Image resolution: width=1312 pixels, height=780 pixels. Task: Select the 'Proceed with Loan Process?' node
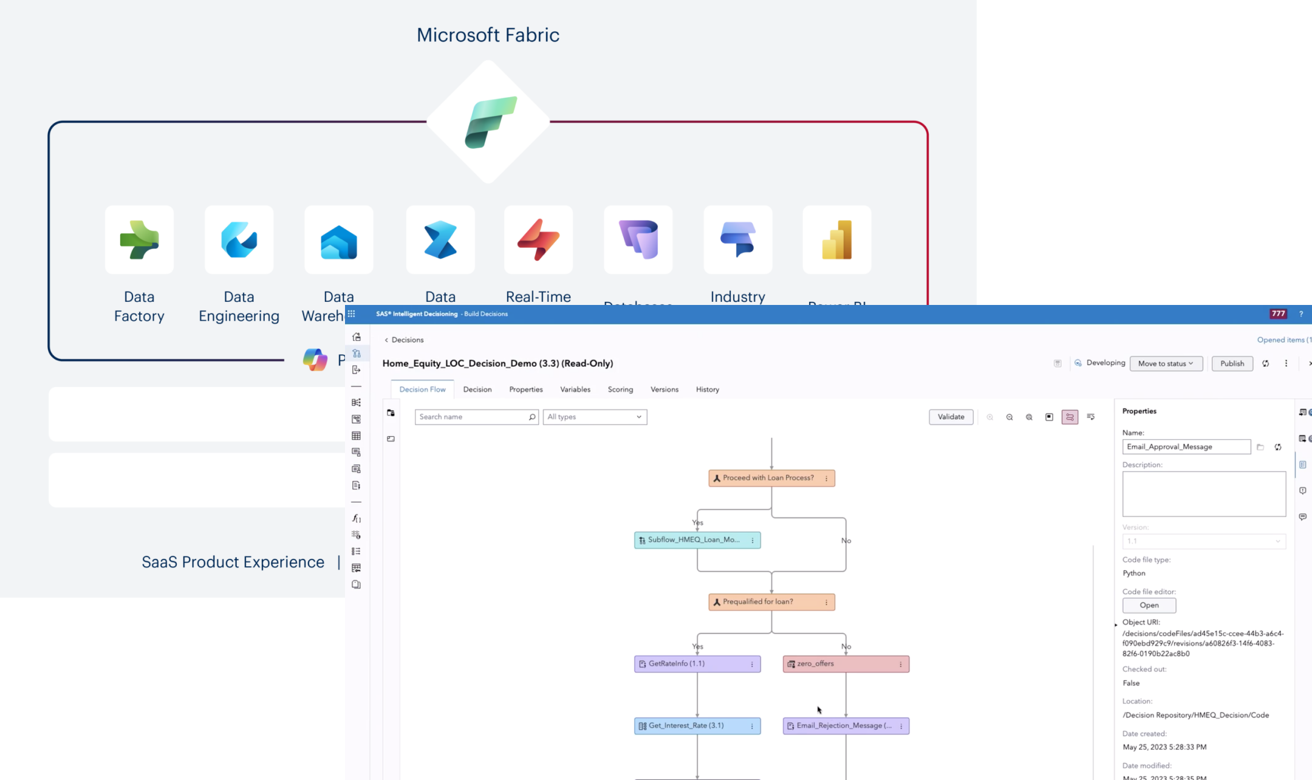(771, 478)
